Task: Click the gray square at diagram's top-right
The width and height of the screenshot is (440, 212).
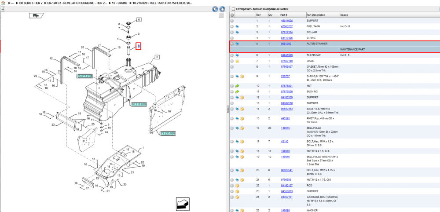Action: click(221, 15)
